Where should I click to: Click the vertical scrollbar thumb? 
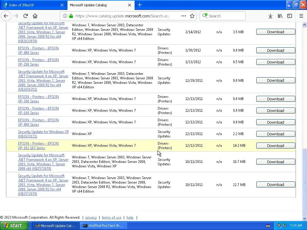304,182
